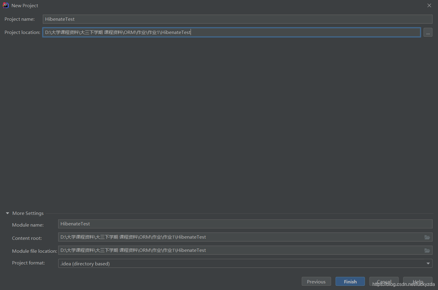Open Help for the dialog

[x=418, y=282]
